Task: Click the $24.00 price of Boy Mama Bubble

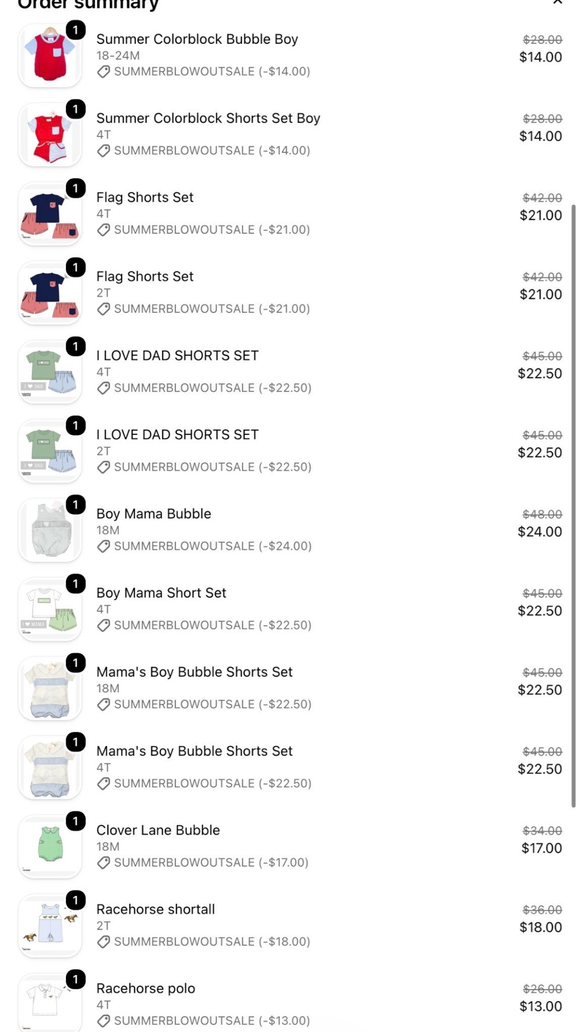Action: [x=540, y=532]
